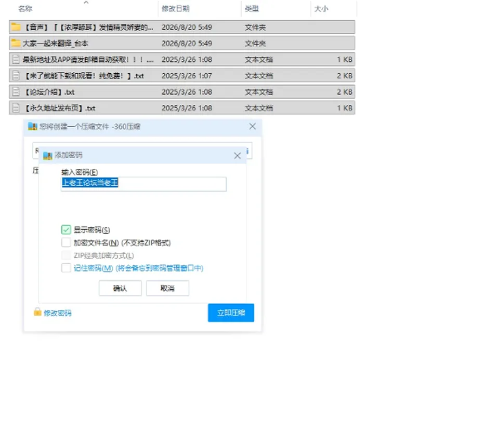Enable the 加密文件名 checkbox
Viewport: 499px width, 433px height.
point(66,242)
